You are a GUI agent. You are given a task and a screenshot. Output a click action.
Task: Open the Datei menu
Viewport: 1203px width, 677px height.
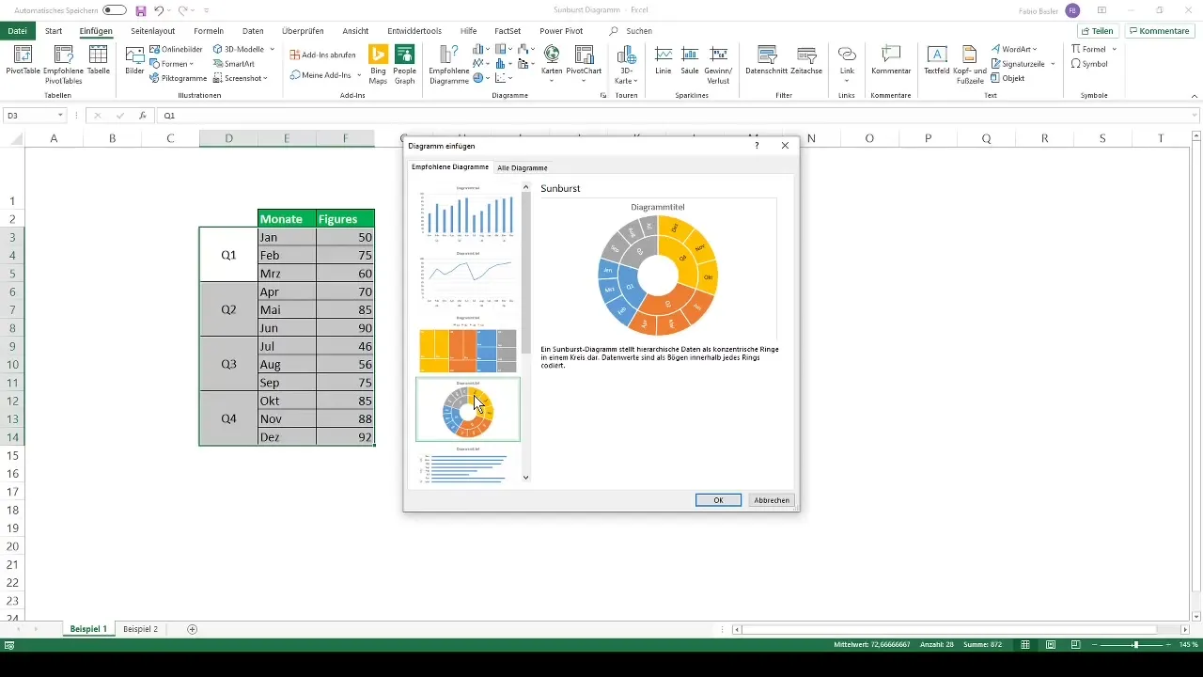click(17, 31)
